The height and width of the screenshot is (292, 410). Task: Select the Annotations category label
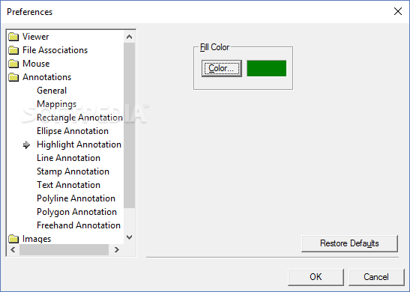[46, 77]
